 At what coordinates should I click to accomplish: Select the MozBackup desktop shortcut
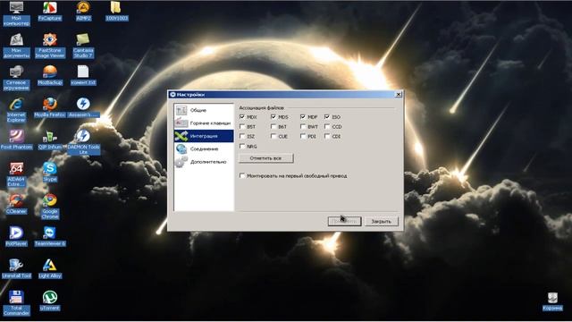pos(50,75)
